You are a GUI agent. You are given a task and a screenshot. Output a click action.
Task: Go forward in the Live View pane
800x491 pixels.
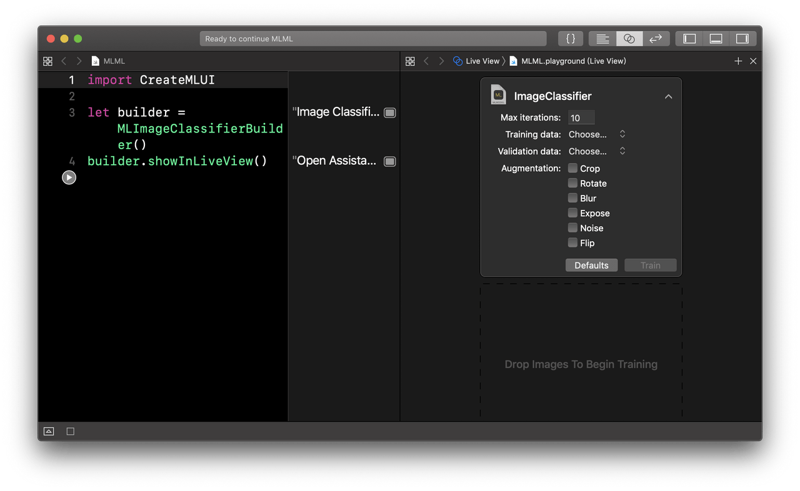(441, 61)
